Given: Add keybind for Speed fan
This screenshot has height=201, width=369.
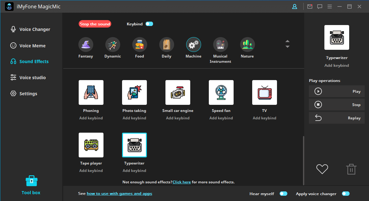Looking at the screenshot, I should tap(221, 118).
